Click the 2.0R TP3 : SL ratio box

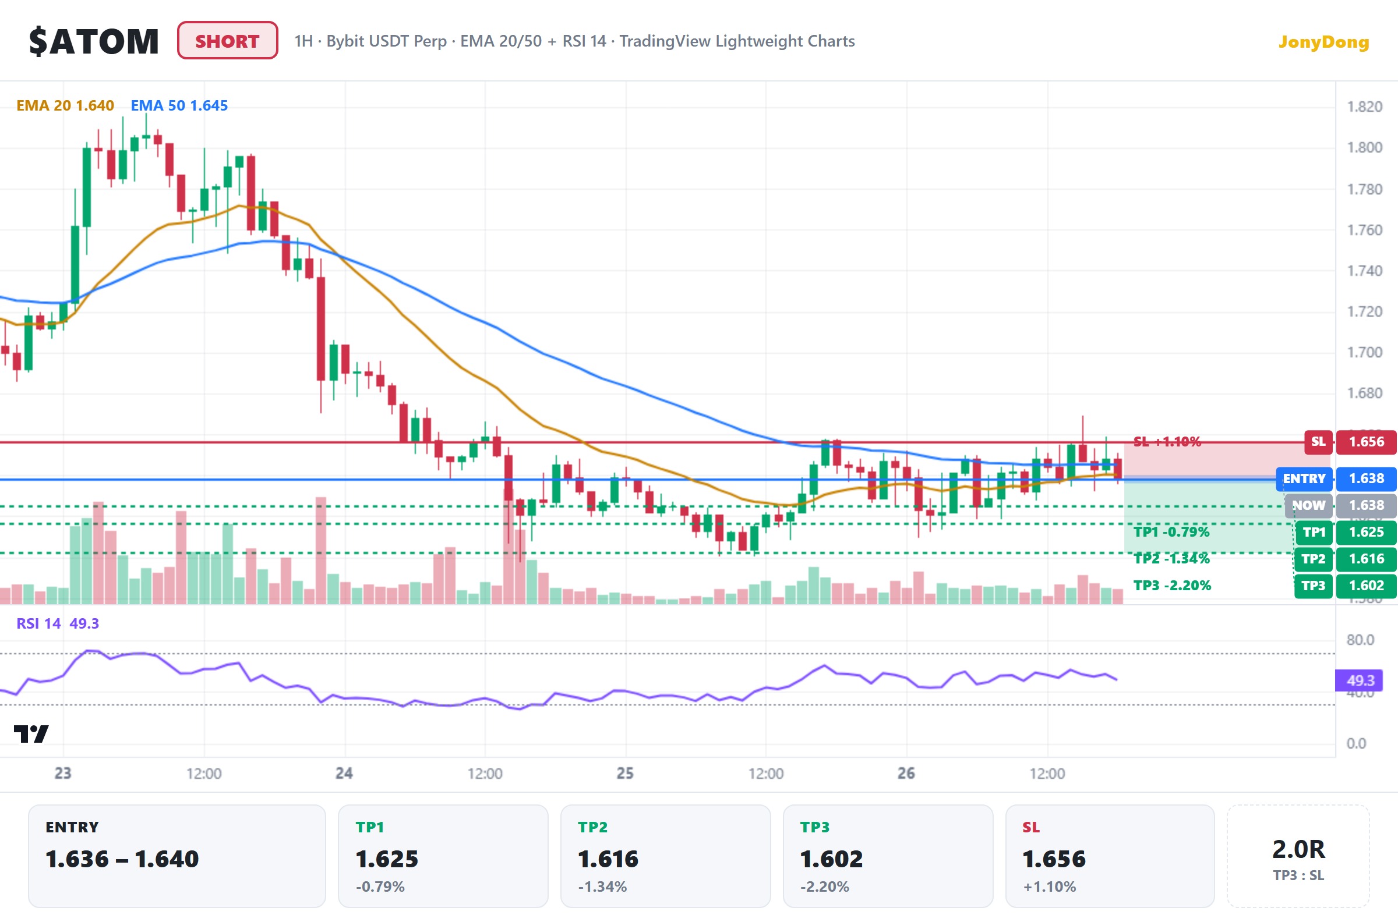click(1298, 856)
